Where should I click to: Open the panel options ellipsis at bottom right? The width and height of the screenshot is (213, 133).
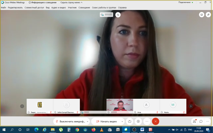pyautogui.click(x=208, y=121)
